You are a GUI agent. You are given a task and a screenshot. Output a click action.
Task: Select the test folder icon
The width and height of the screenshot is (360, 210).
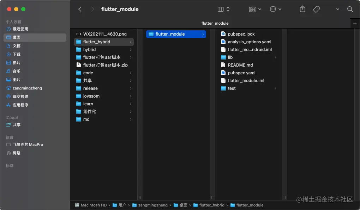pos(223,88)
